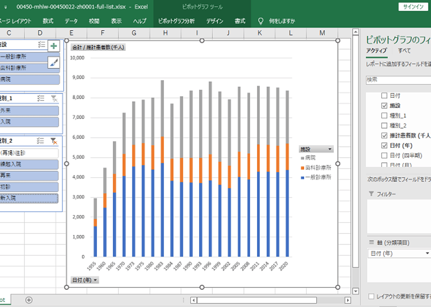
Task: Expand the 日付 (年) item in axis area
Action: click(427, 254)
